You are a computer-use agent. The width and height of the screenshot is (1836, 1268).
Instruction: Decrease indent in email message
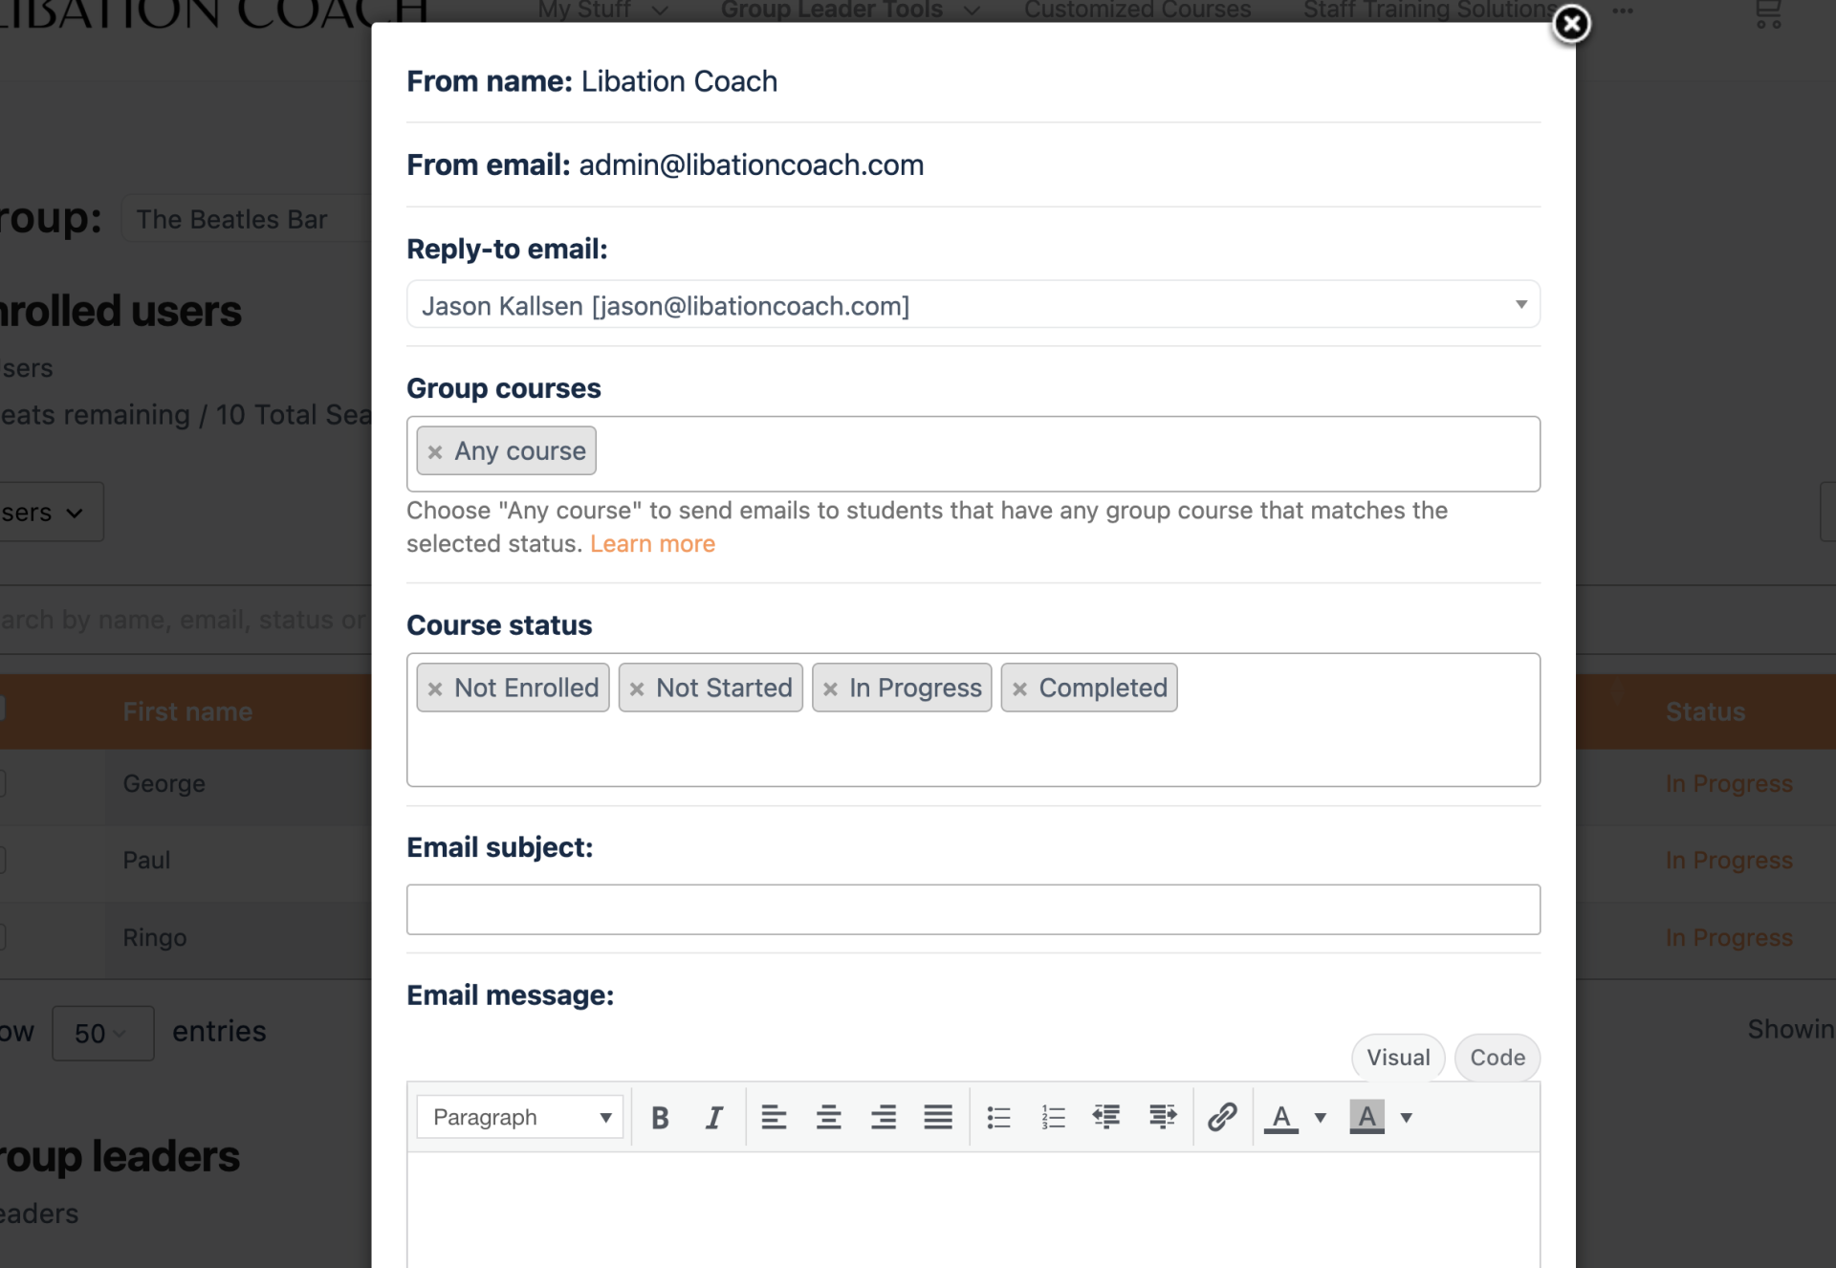[1106, 1117]
